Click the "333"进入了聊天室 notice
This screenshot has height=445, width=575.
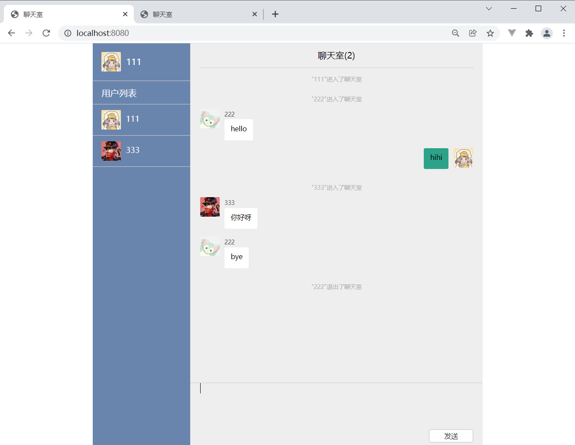(x=337, y=188)
